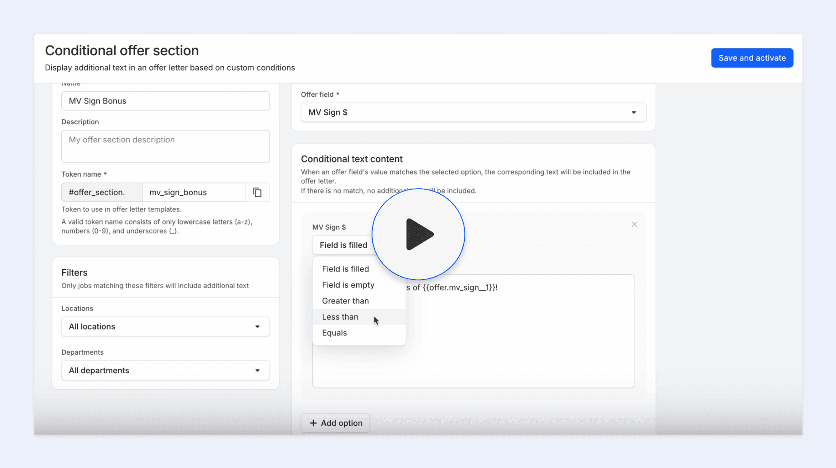Click the #offer_section. token prefix box

(x=101, y=192)
